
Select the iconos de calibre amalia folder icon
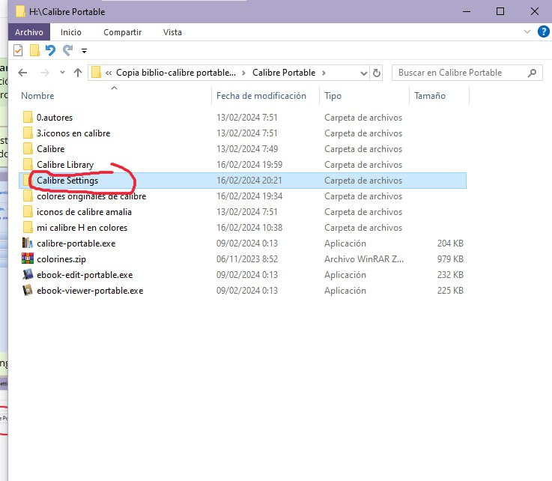click(x=28, y=211)
